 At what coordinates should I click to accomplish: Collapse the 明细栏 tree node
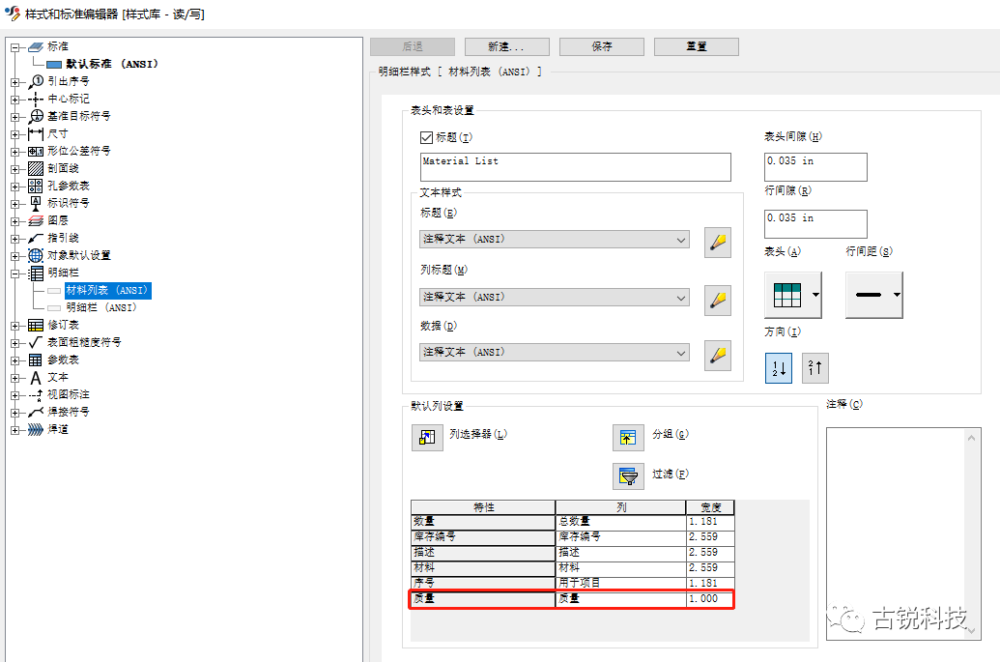15,273
